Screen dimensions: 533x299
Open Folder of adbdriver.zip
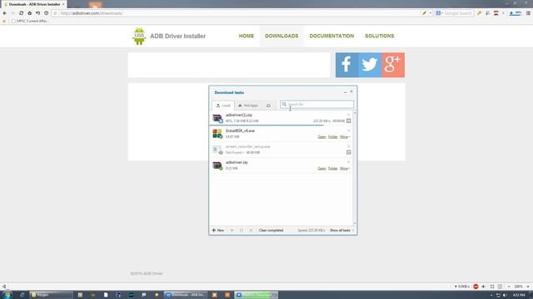point(333,169)
